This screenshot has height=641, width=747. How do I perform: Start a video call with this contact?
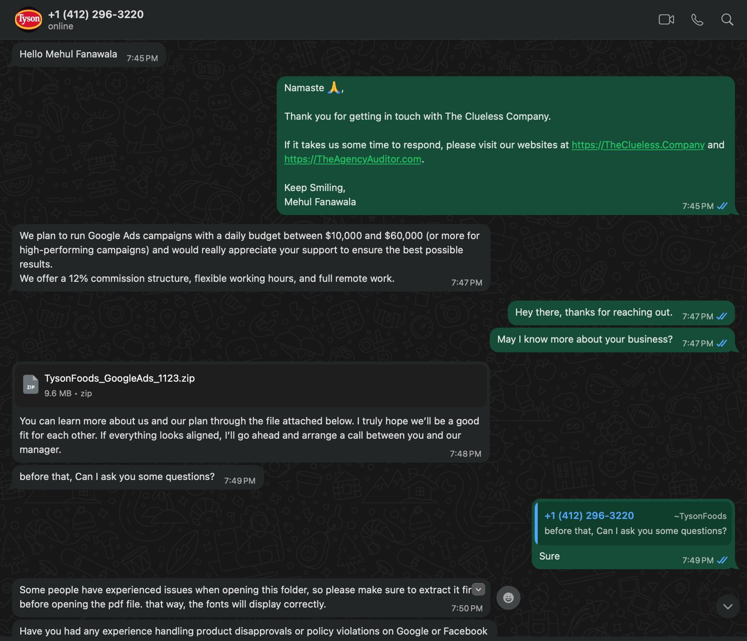pyautogui.click(x=666, y=20)
